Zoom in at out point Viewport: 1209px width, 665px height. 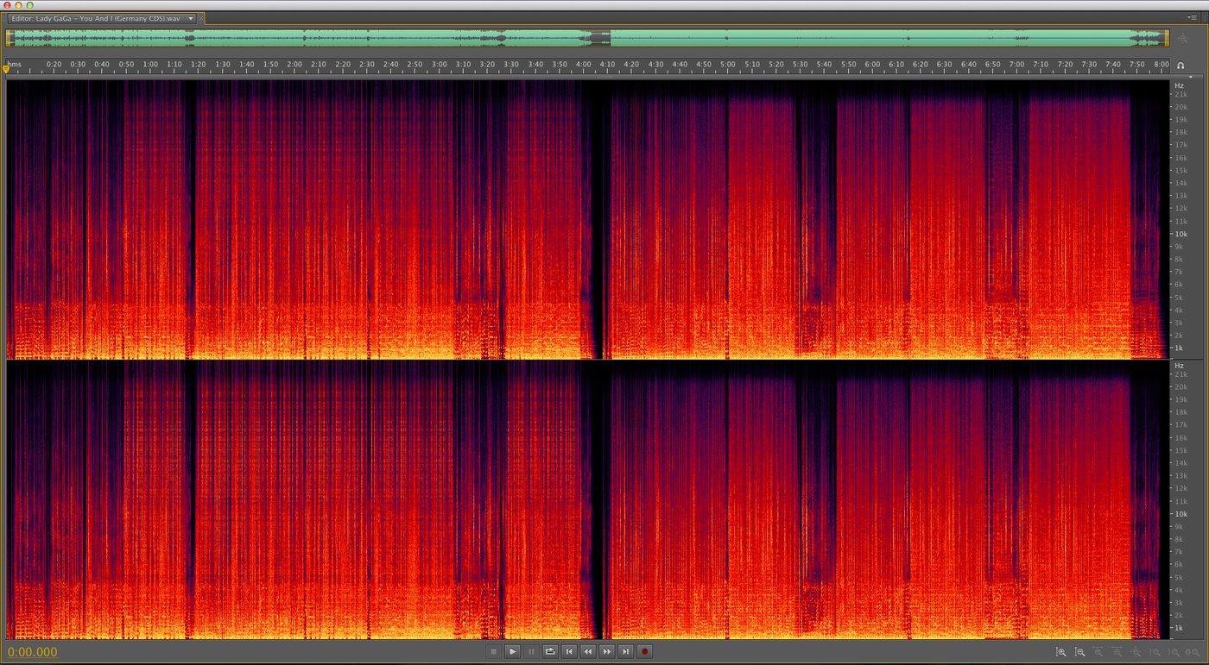coord(1174,652)
